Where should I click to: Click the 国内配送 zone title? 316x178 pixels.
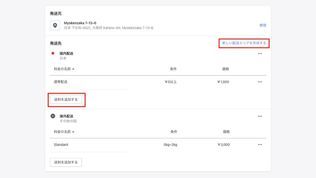pyautogui.click(x=66, y=53)
